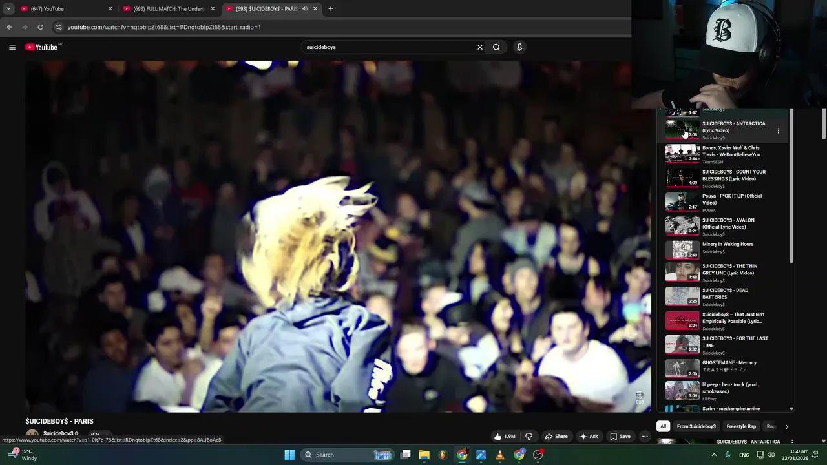Go to YouTube home via logo
Image resolution: width=827 pixels, height=465 pixels.
pyautogui.click(x=41, y=47)
